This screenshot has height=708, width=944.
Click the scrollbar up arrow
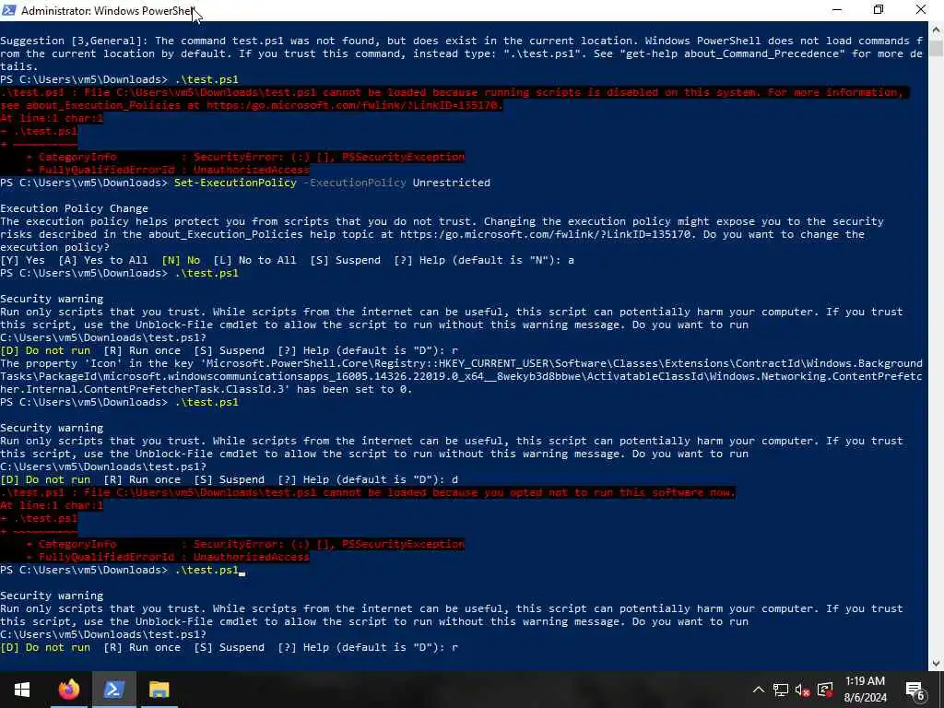(x=937, y=29)
